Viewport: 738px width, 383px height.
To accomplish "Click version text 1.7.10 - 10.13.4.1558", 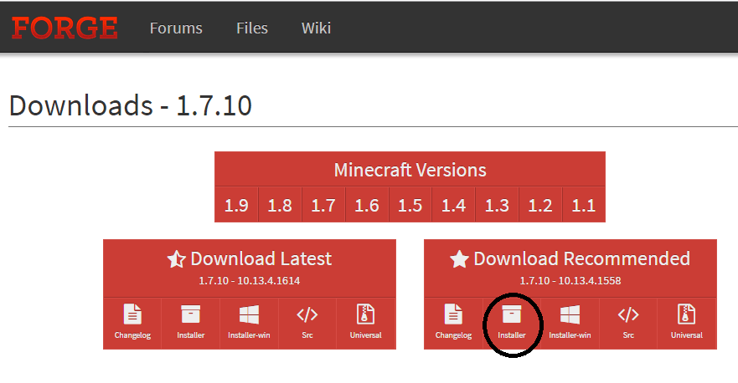I will pyautogui.click(x=570, y=280).
